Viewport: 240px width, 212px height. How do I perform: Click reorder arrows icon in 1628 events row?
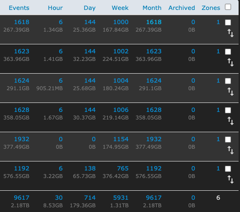point(231,121)
